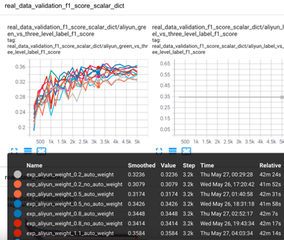Click the gray end data point in aliyun_label chart
The width and height of the screenshot is (284, 240).
282,97
